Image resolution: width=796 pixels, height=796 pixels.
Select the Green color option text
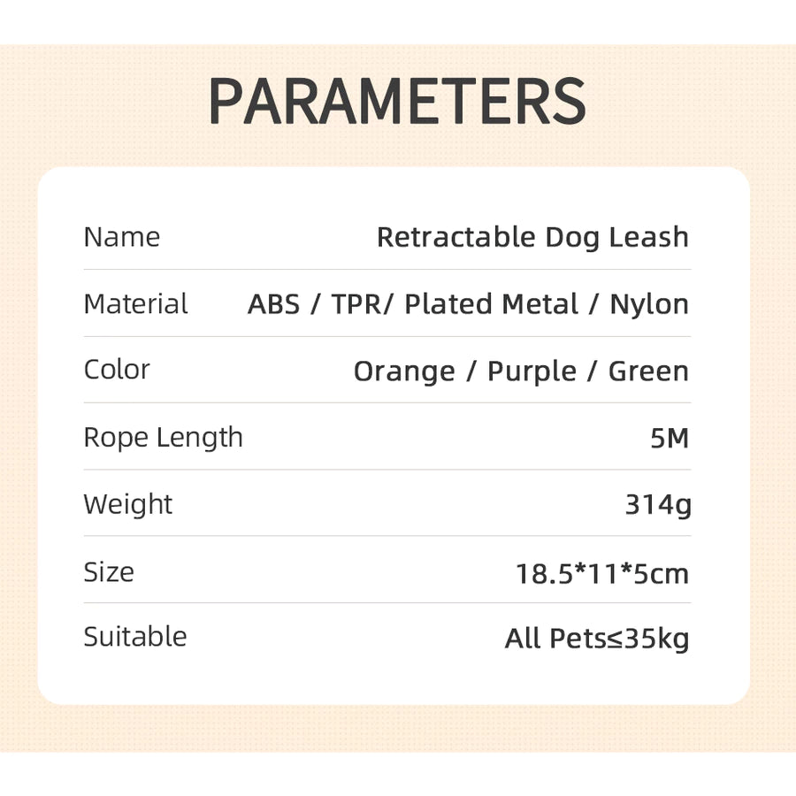tap(648, 371)
